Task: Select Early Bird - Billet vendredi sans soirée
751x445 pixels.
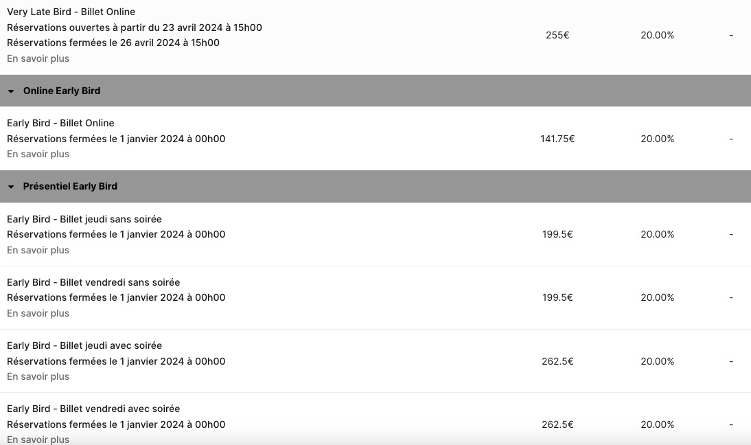Action: (x=93, y=282)
